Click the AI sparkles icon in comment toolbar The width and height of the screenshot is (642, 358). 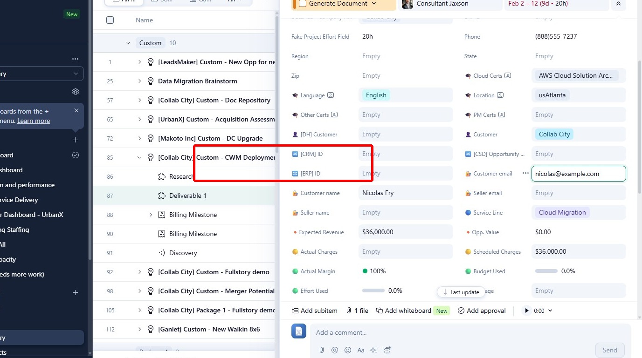(374, 350)
